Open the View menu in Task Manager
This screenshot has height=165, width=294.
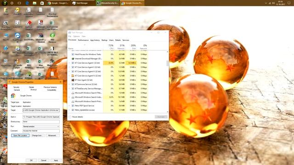pos(84,36)
